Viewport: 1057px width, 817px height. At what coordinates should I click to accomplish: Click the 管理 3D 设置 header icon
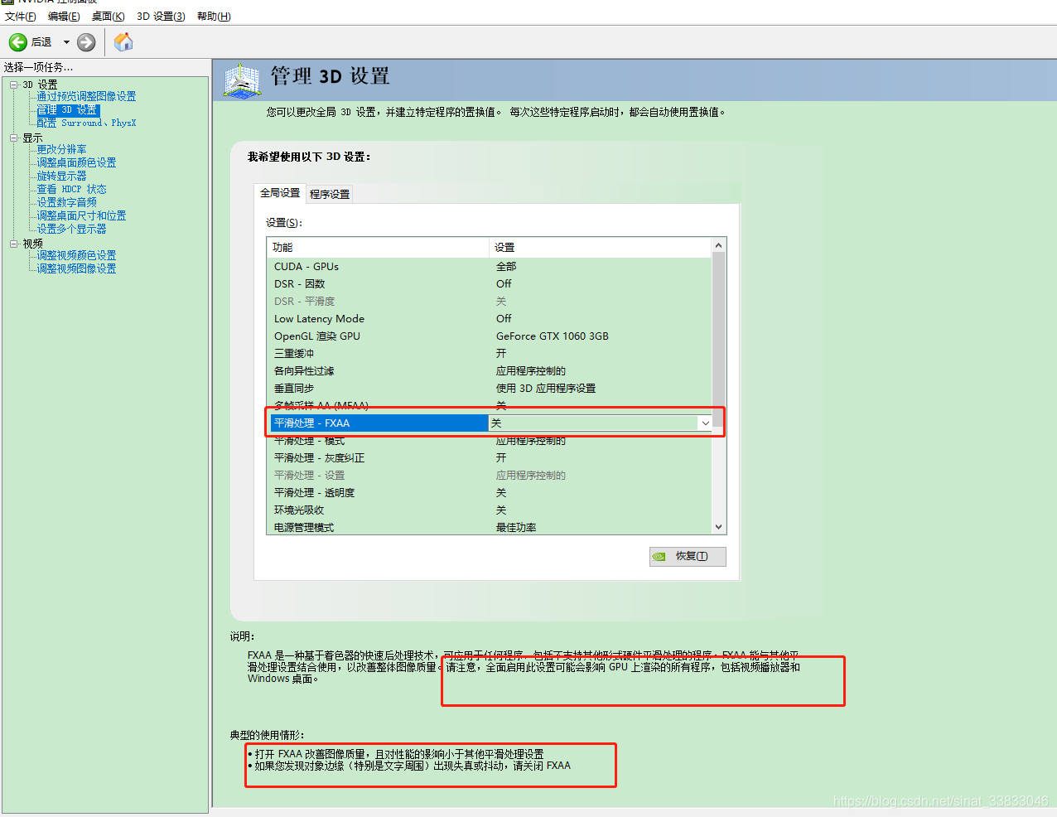pos(243,81)
